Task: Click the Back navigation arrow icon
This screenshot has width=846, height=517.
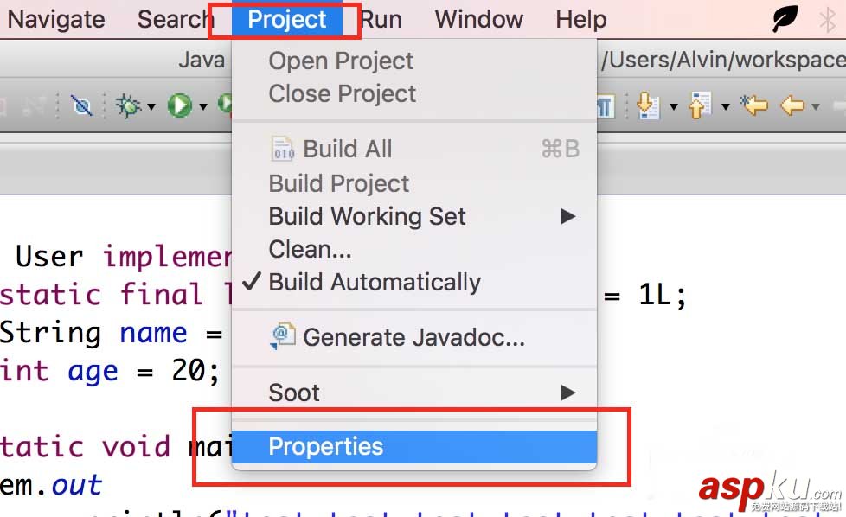Action: coord(792,106)
